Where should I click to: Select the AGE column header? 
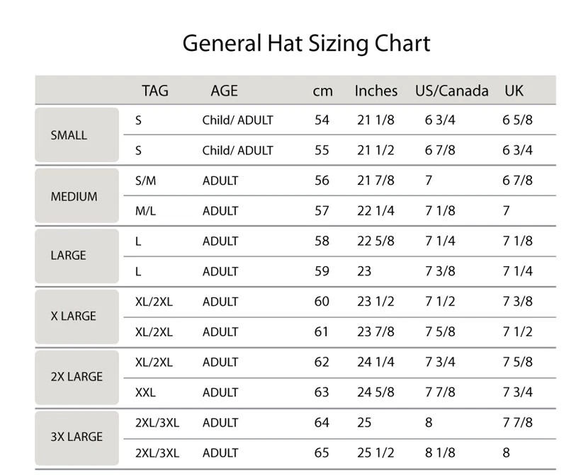[x=224, y=91]
